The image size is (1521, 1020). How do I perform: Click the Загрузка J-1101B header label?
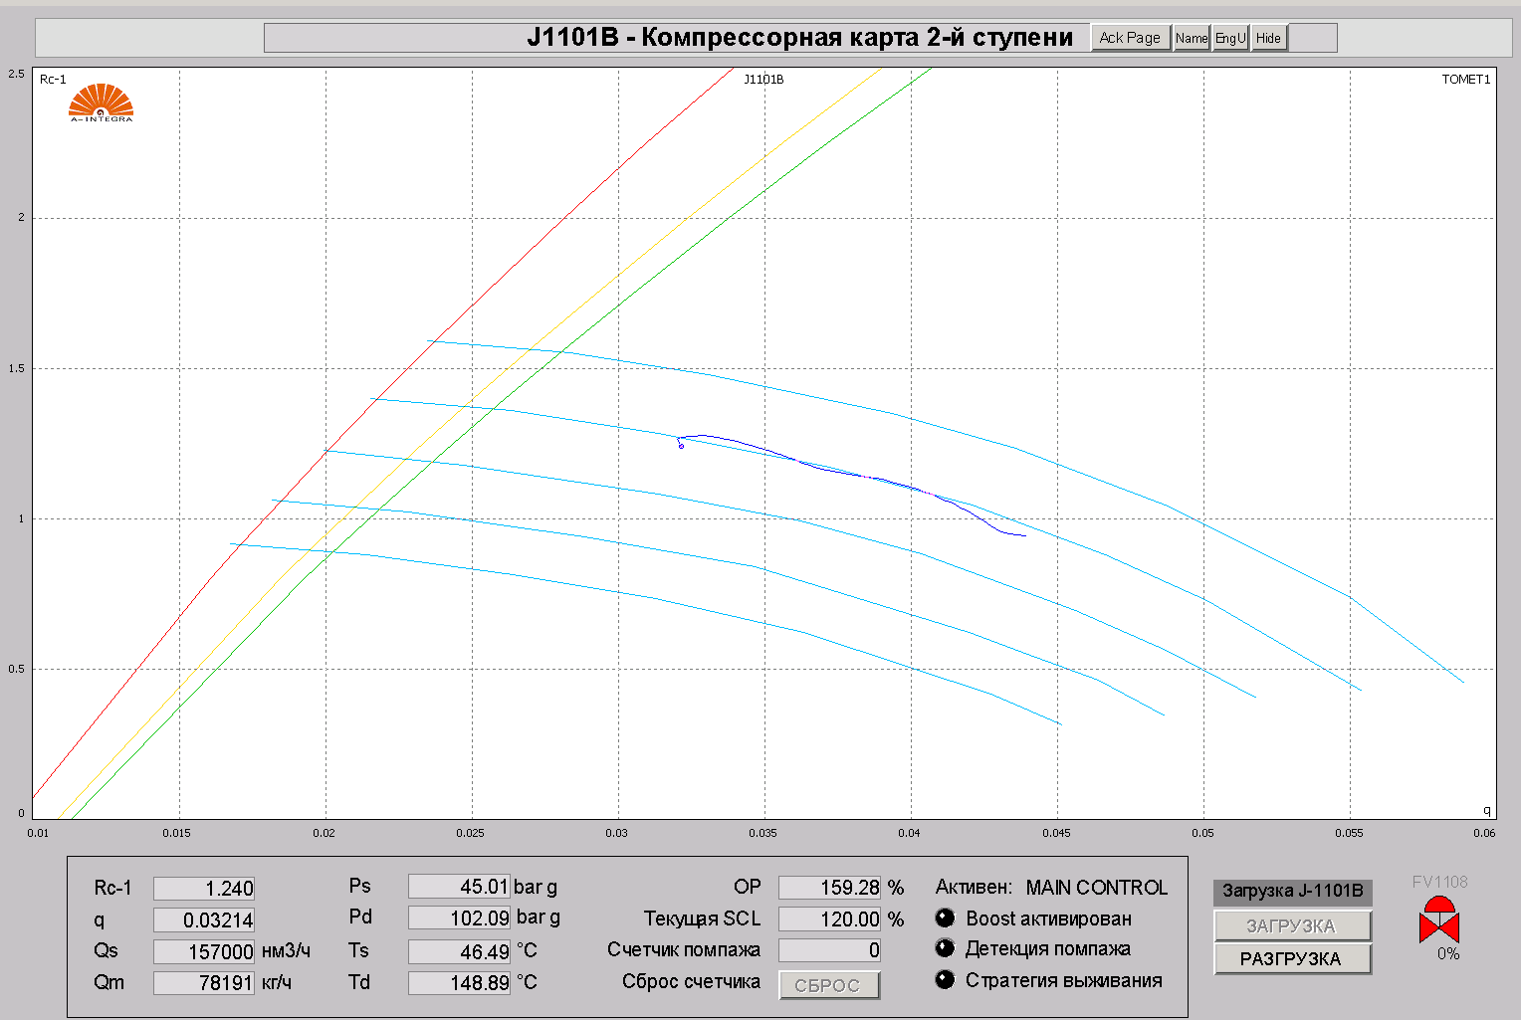pos(1292,891)
